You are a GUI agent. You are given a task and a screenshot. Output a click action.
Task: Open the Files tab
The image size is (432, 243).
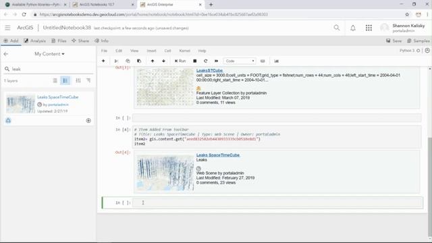coord(59,40)
